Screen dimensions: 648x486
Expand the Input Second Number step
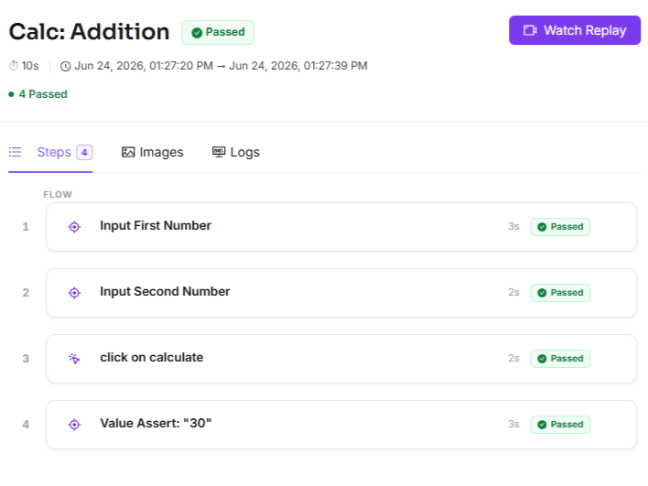tap(341, 293)
